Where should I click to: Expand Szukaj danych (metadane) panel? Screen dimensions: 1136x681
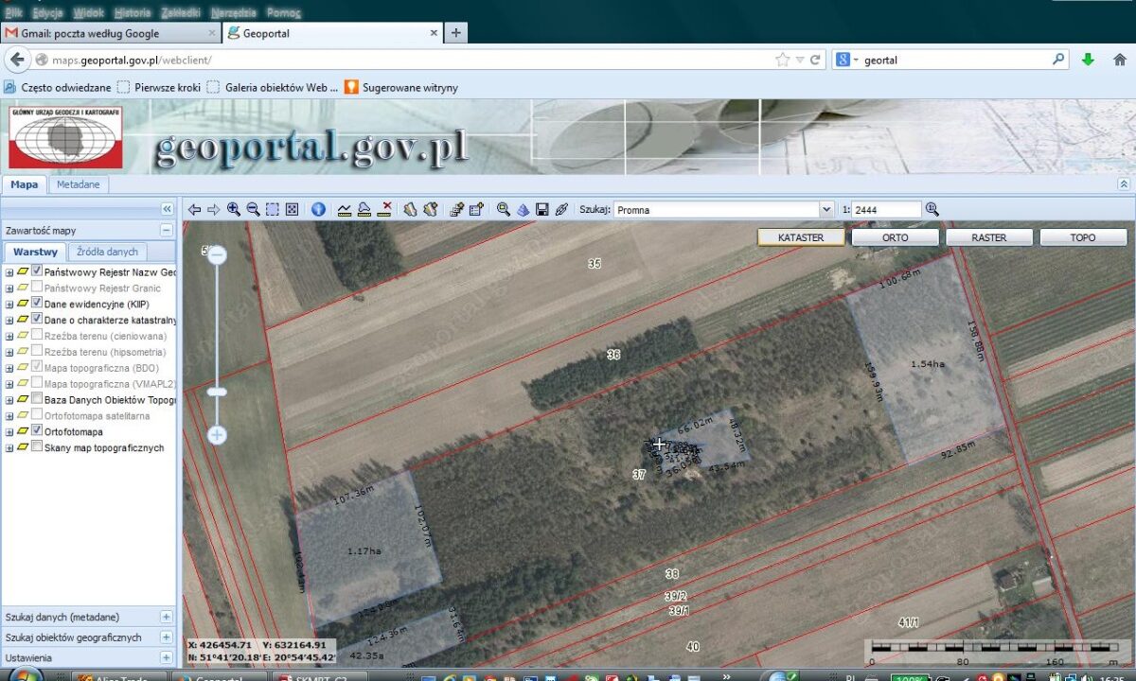167,617
